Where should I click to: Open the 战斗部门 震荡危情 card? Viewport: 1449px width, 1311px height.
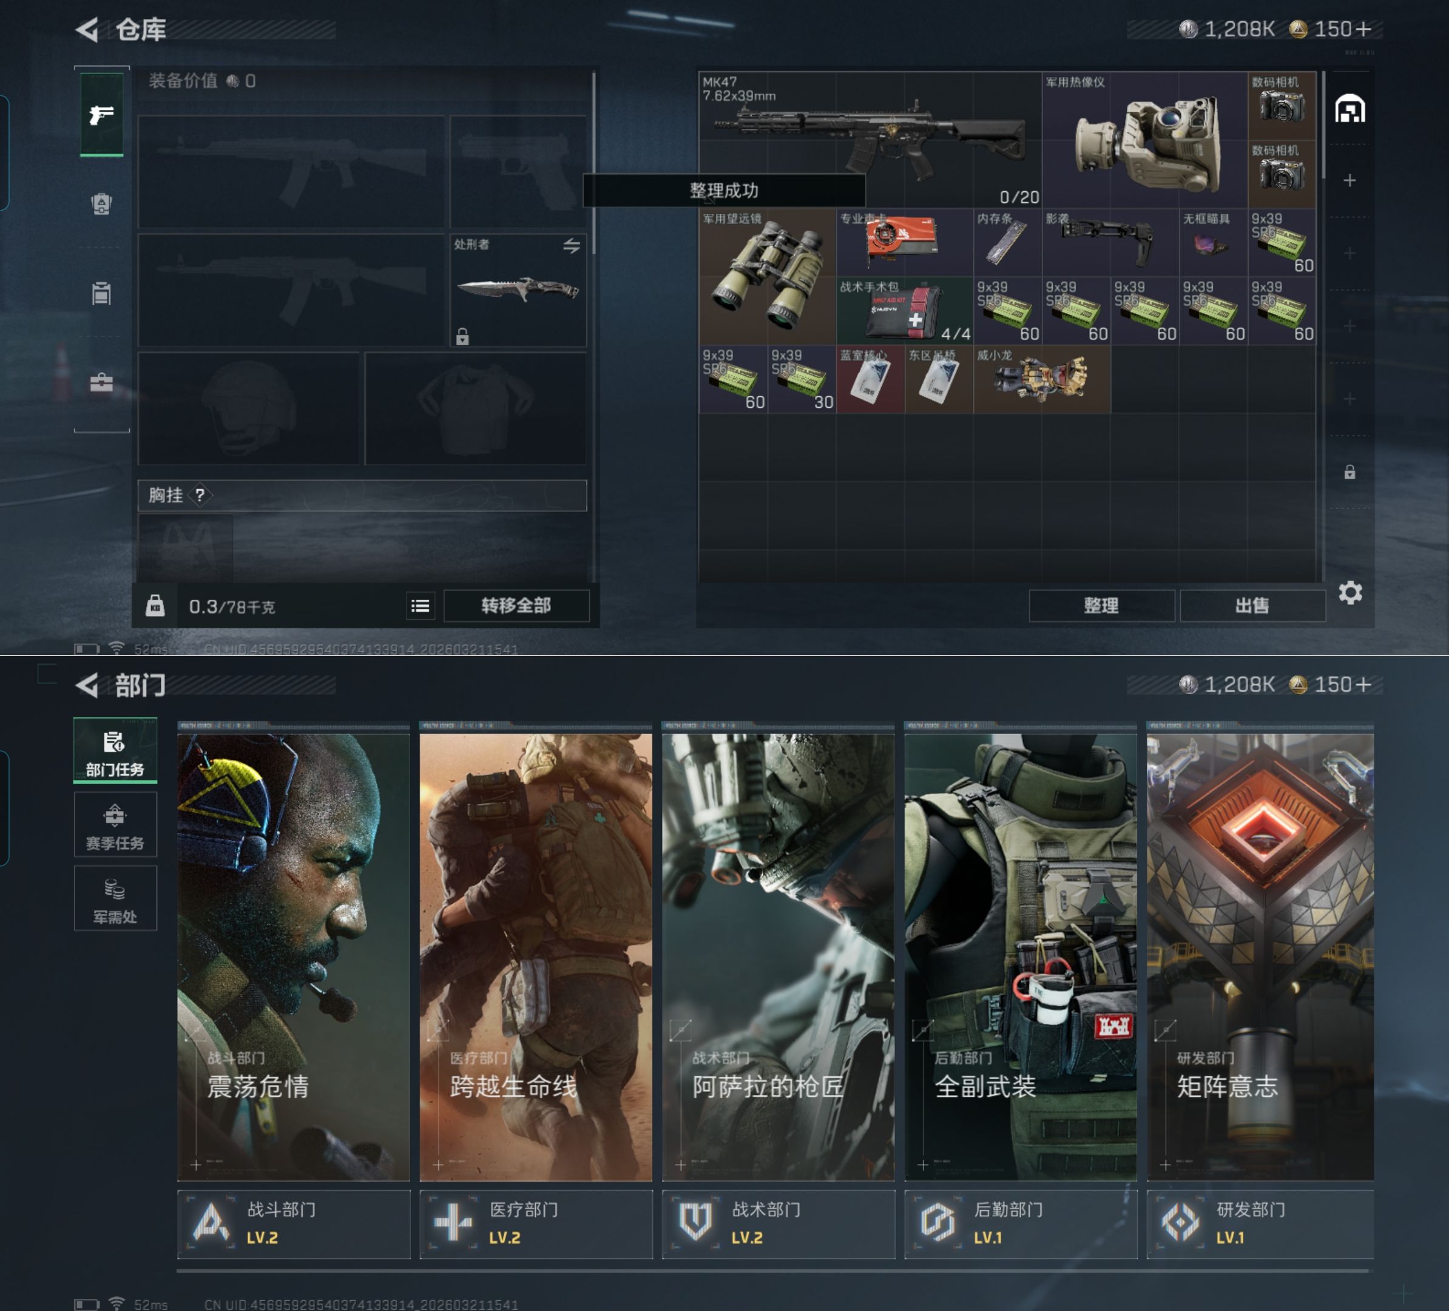[293, 956]
